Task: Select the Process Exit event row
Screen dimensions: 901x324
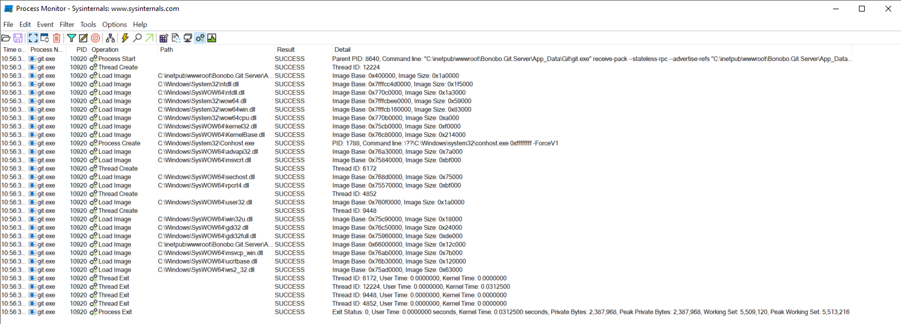Action: pyautogui.click(x=427, y=312)
